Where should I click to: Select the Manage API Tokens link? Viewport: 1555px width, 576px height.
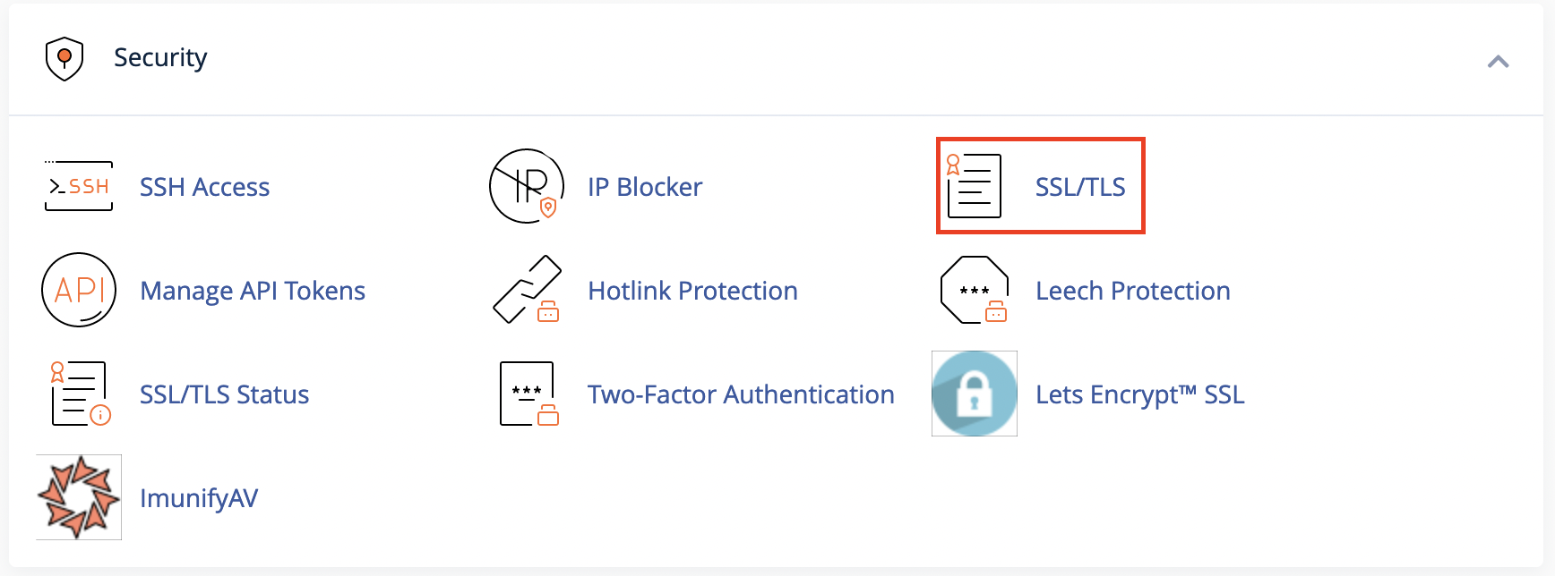point(253,291)
